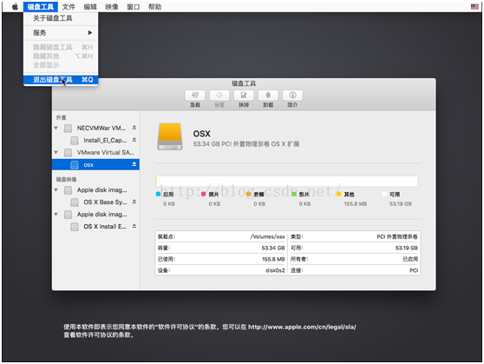
Task: Select About Disk Utility (关于磁盘工具)
Action: [61, 18]
